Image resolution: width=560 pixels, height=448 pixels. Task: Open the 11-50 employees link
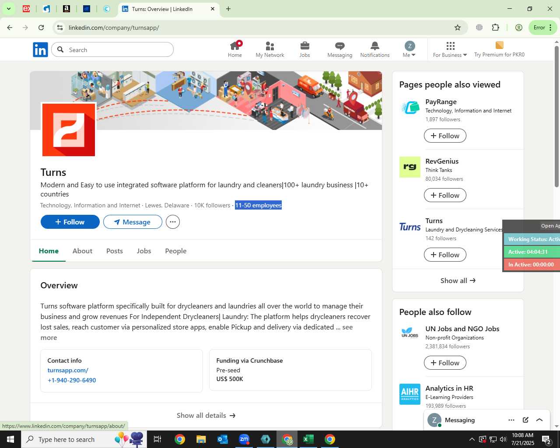(x=258, y=205)
